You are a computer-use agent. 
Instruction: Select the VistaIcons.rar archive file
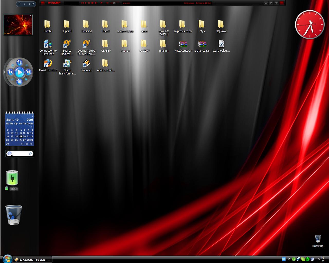[x=183, y=44]
